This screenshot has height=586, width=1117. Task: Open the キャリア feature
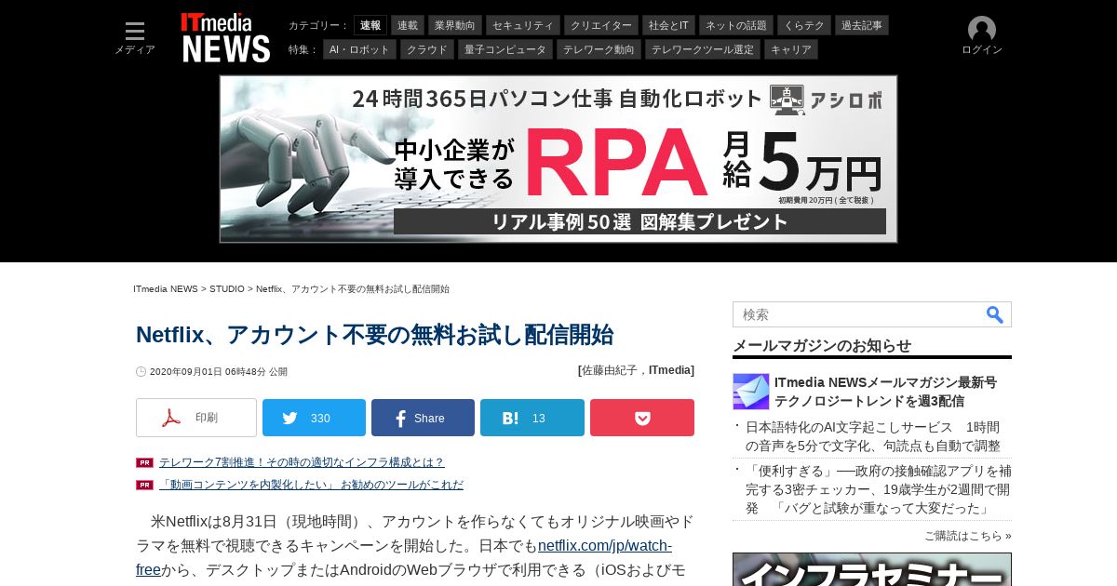coord(791,49)
